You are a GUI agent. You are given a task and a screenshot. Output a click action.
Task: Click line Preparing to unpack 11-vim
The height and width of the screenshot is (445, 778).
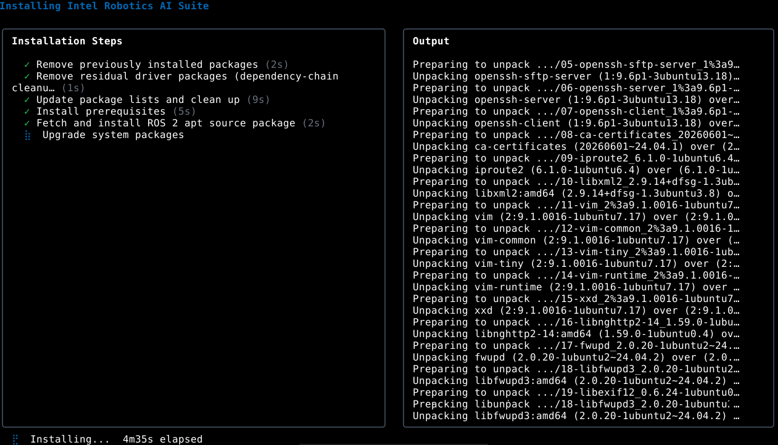point(576,205)
